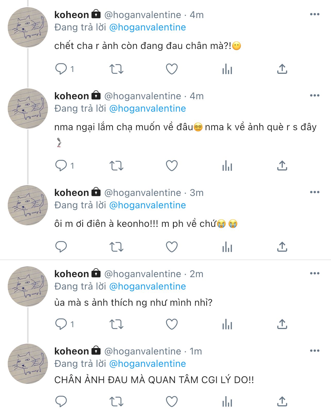
Task: Reply to the "ủa mà s ảnh" tweet
Action: [61, 324]
